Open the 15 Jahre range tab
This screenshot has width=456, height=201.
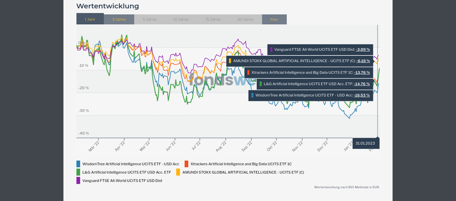[213, 19]
